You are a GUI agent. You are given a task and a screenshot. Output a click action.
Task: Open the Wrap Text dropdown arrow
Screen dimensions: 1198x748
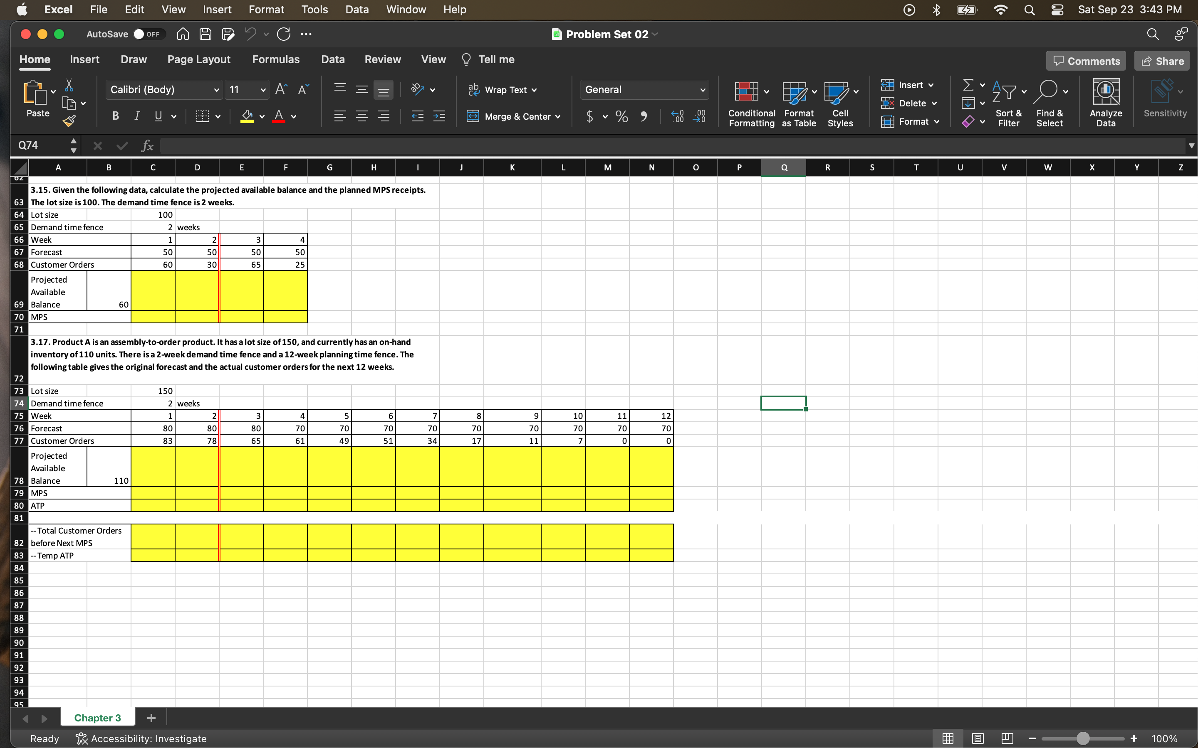[534, 90]
